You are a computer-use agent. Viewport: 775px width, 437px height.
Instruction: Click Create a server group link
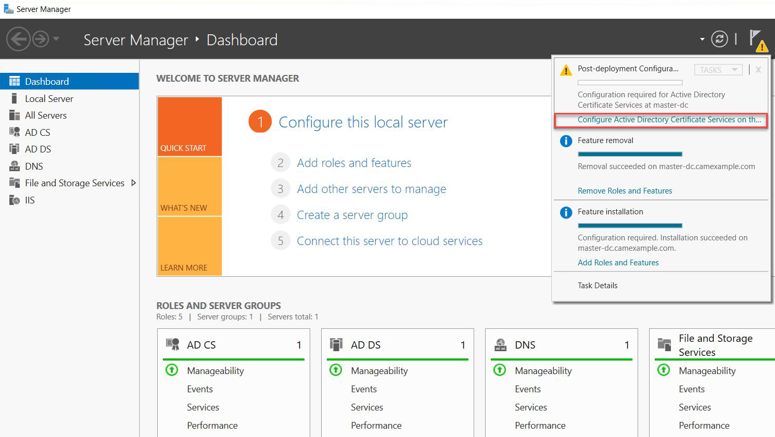(x=352, y=215)
